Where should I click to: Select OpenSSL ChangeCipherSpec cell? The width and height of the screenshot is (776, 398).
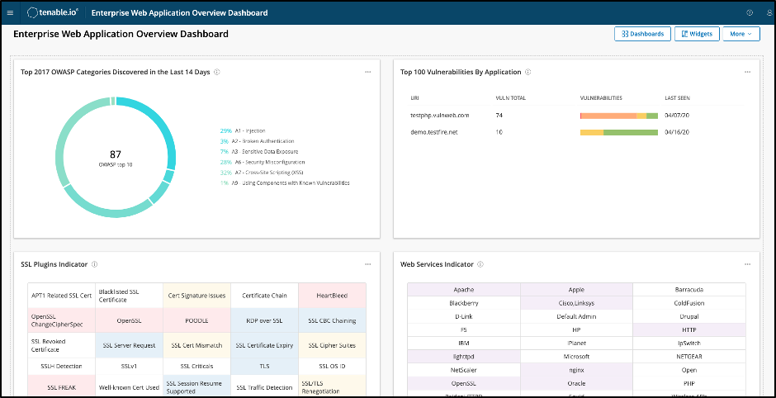point(61,320)
